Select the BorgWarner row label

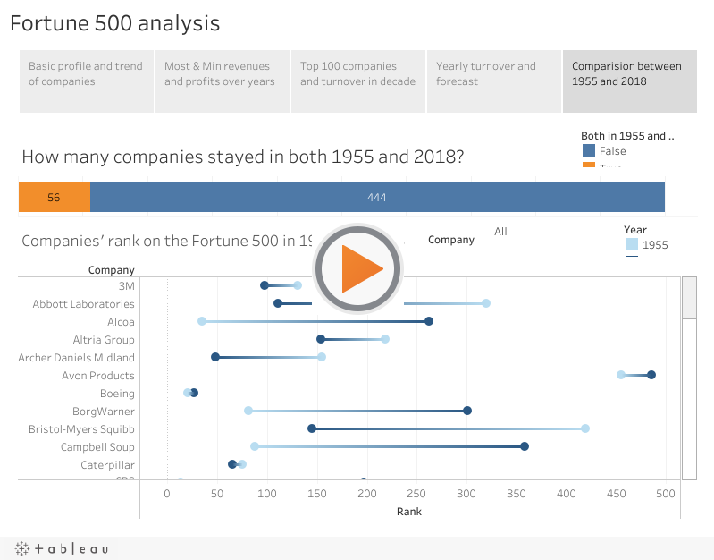104,412
